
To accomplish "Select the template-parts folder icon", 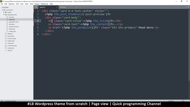I will tap(6, 15).
